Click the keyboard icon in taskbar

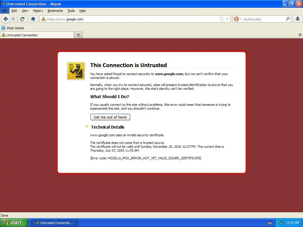tap(270, 223)
